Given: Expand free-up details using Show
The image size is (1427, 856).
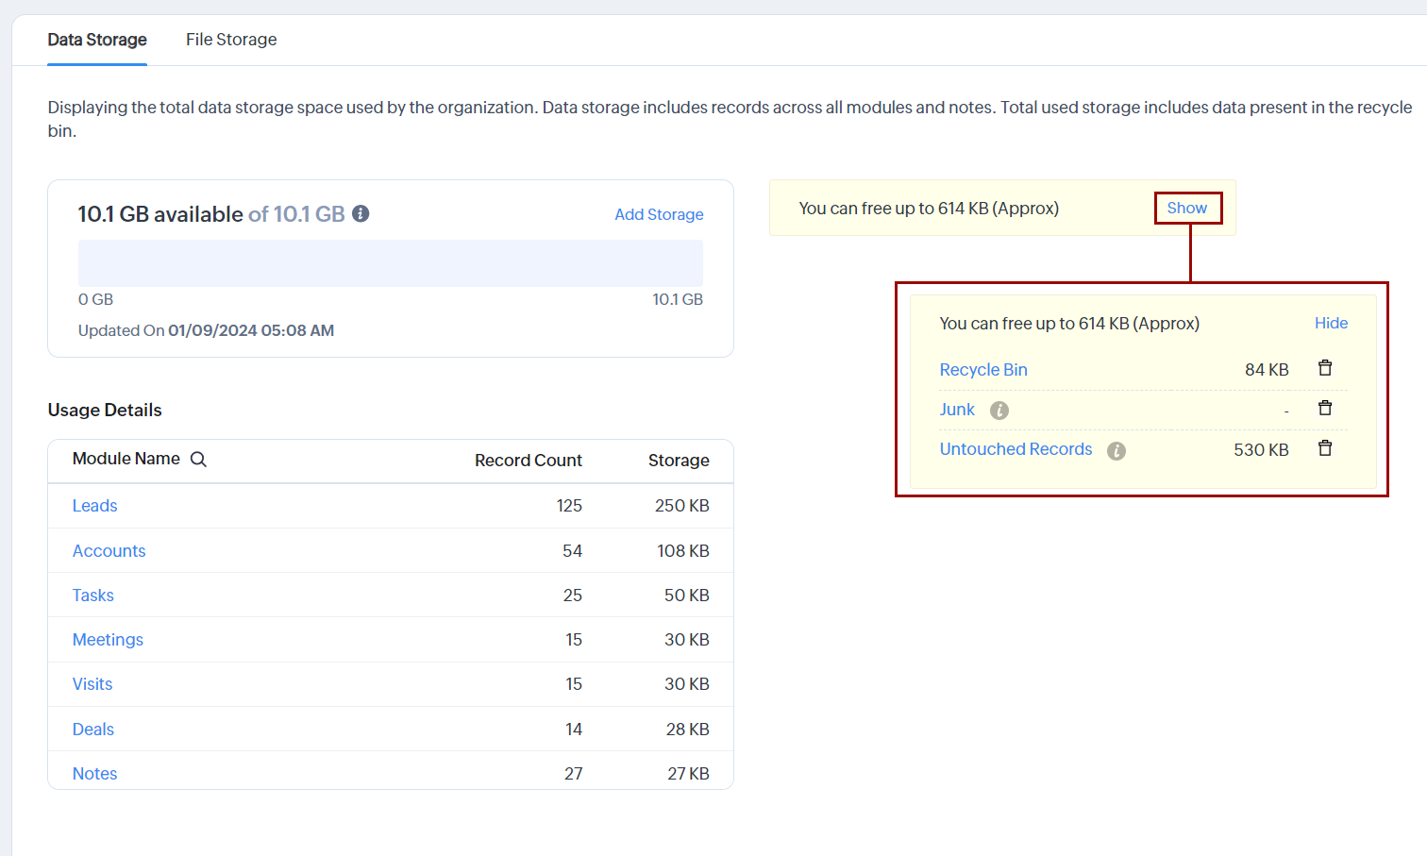Looking at the screenshot, I should click(1186, 209).
